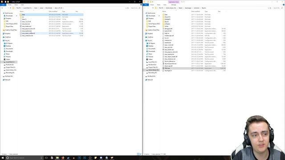The width and height of the screenshot is (285, 160).
Task: Open address bar history dropdown in the left window
Action: pos(126,8)
